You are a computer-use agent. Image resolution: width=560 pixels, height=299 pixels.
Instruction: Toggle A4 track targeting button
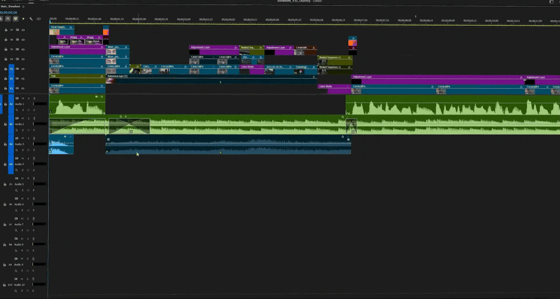pyautogui.click(x=11, y=164)
